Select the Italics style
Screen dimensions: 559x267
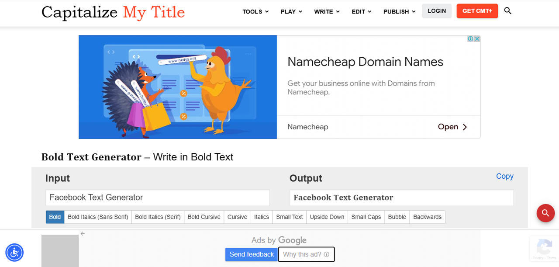[262, 217]
